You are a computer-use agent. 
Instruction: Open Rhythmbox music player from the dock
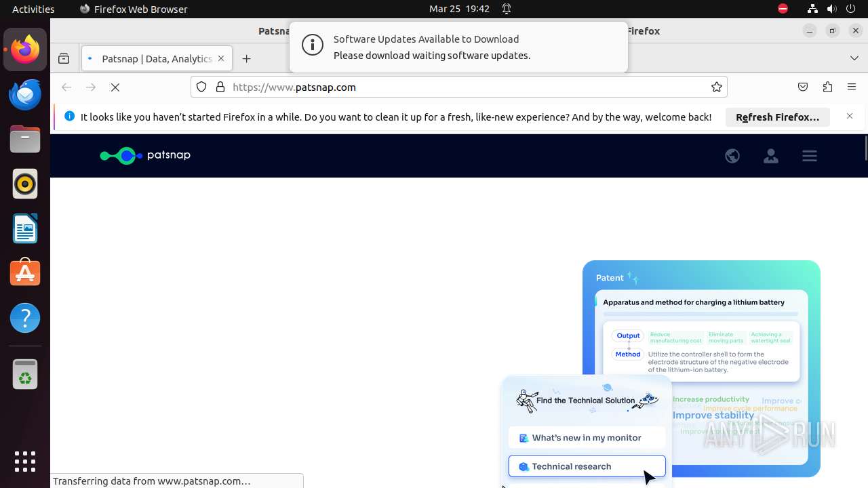pos(25,184)
